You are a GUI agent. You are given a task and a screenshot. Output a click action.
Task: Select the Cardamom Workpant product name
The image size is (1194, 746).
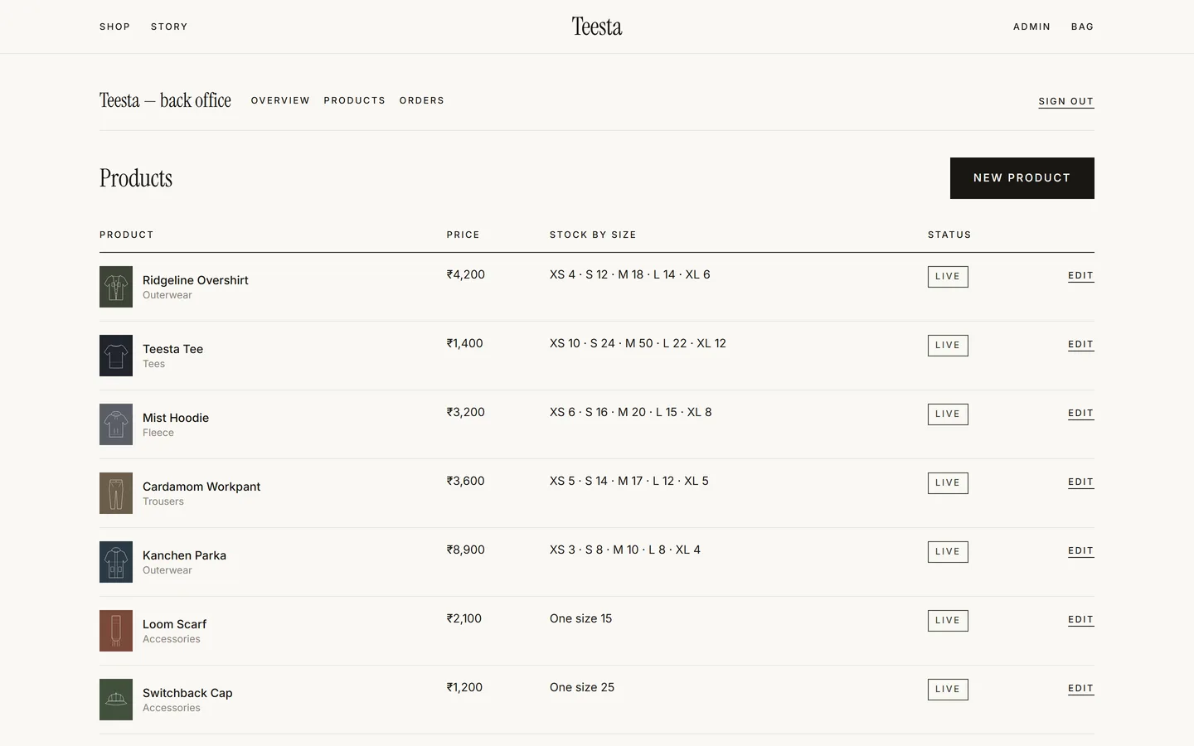tap(201, 487)
